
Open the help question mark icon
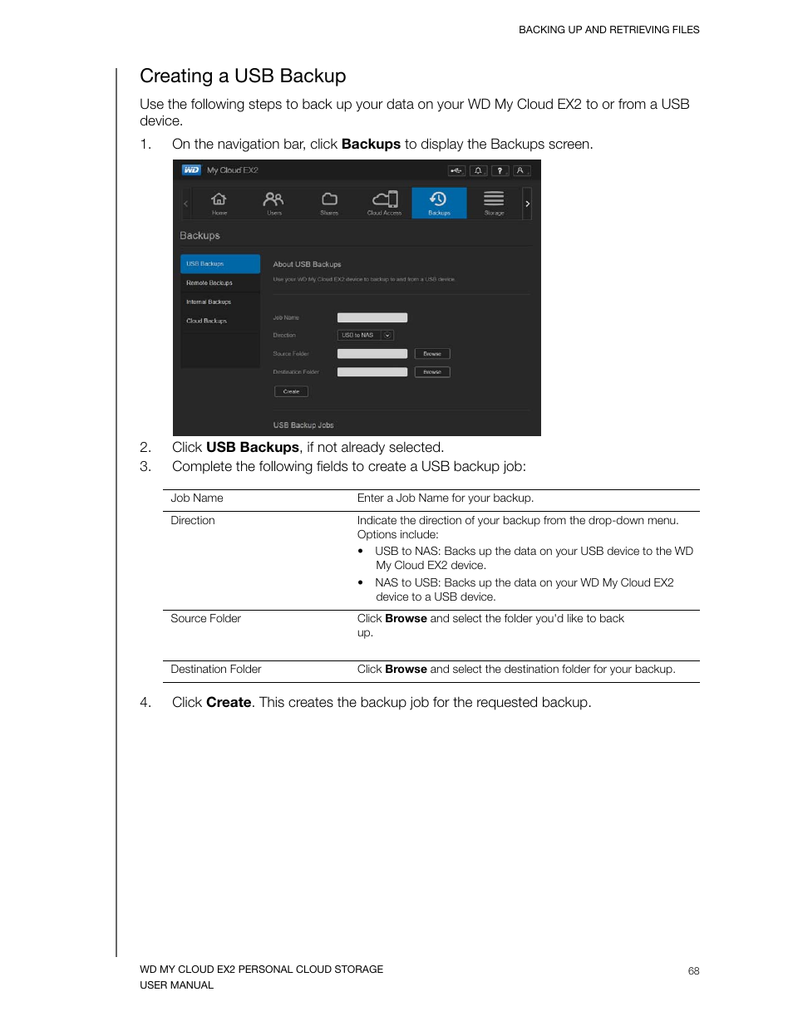pyautogui.click(x=500, y=170)
